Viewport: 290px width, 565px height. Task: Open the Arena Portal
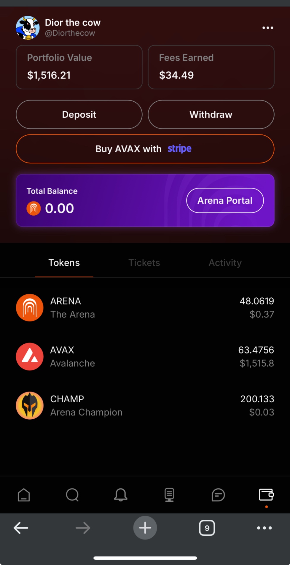click(225, 200)
